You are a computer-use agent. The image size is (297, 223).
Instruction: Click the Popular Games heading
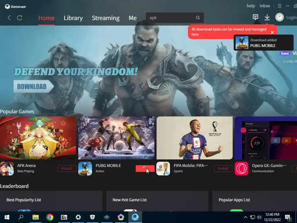pyautogui.click(x=17, y=111)
